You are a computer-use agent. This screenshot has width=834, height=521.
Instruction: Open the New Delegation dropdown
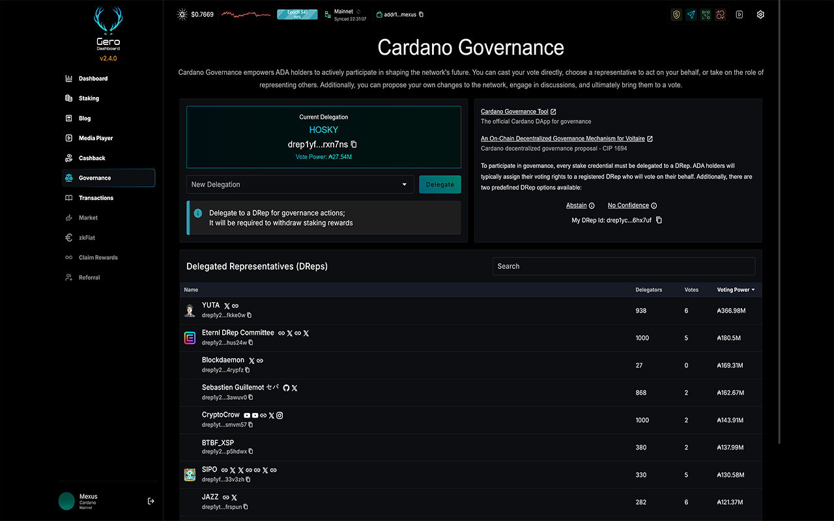pyautogui.click(x=300, y=184)
